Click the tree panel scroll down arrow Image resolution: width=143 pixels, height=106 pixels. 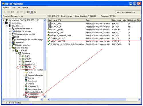point(45,96)
